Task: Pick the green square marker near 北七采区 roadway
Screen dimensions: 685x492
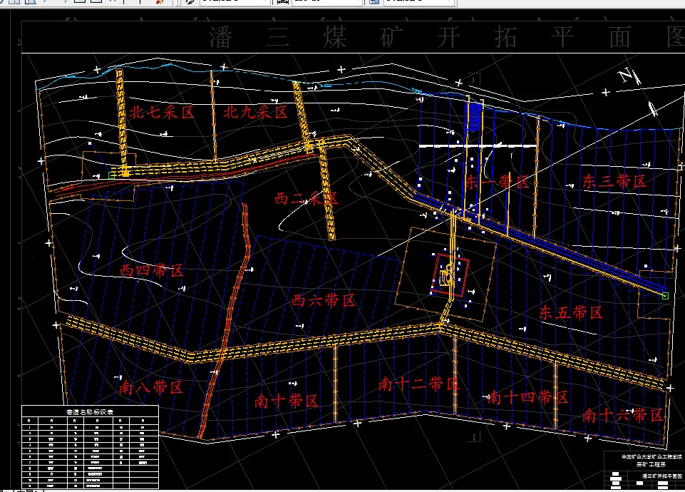Action: tap(112, 175)
